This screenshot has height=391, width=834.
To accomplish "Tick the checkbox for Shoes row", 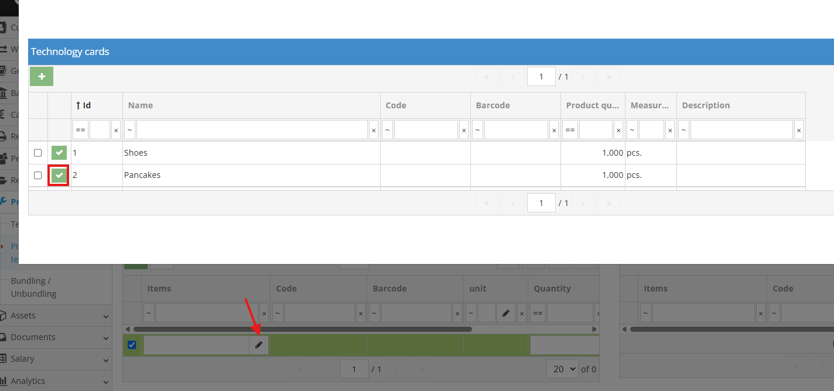I will pyautogui.click(x=38, y=153).
